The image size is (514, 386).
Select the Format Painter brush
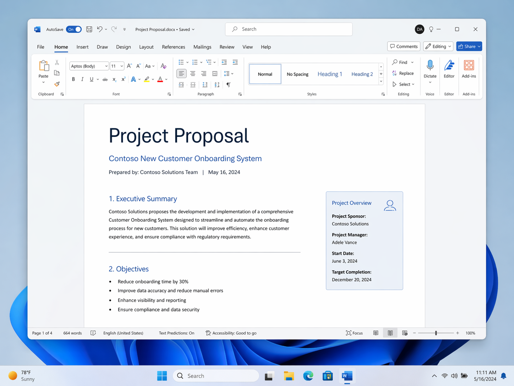(x=57, y=84)
